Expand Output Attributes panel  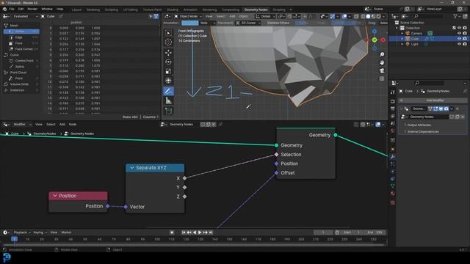click(x=419, y=125)
